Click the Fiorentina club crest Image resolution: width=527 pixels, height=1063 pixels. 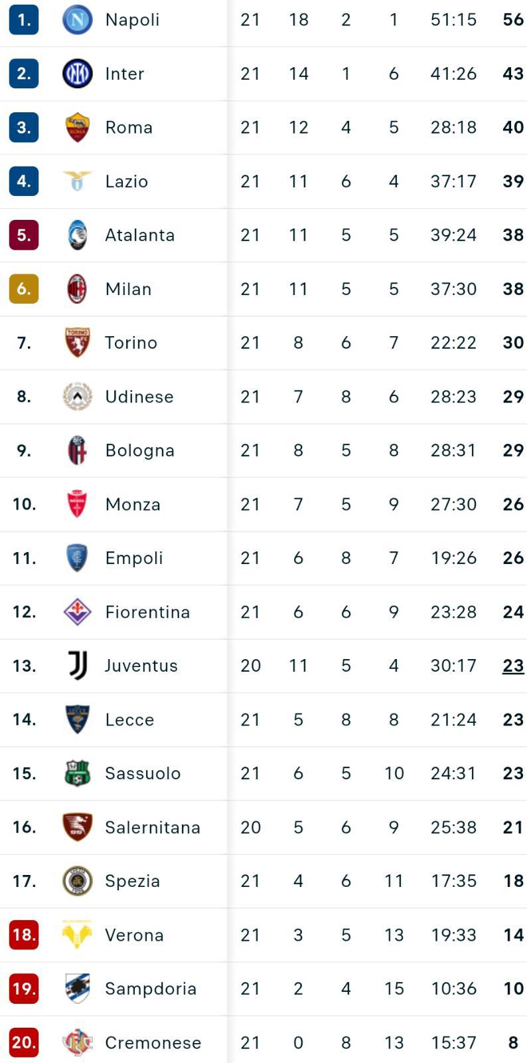click(x=77, y=612)
